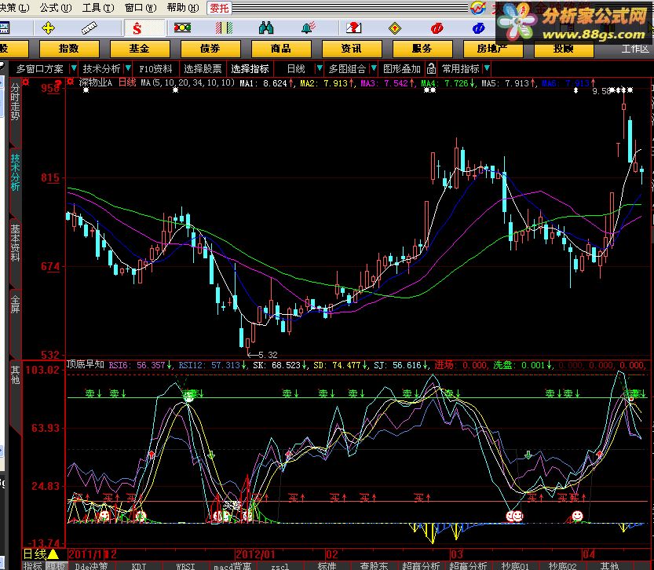Select the 抄底02 indicator tab
The width and height of the screenshot is (654, 570).
coord(562,566)
